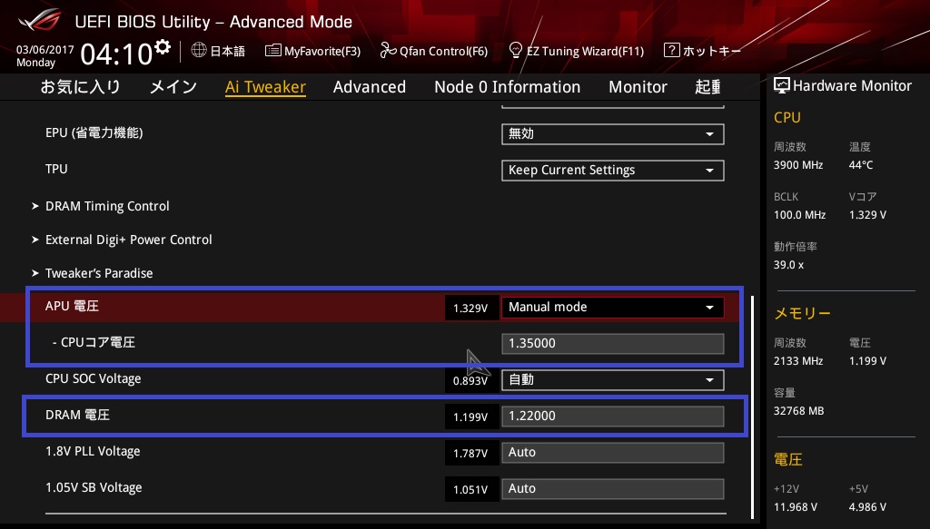
Task: Click the 1.8V PLL Voltage Auto field
Action: pyautogui.click(x=613, y=453)
